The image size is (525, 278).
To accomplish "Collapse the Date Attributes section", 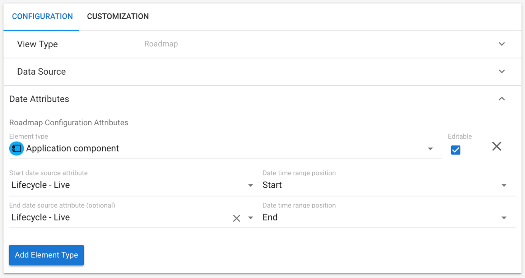I will point(502,99).
